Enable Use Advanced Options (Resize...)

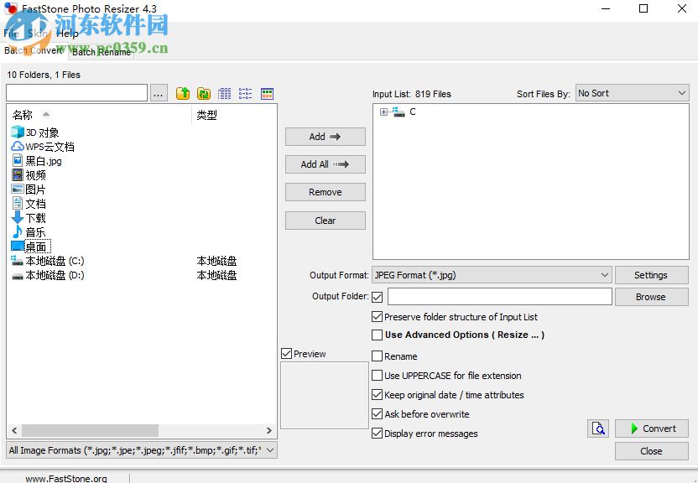[x=377, y=335]
